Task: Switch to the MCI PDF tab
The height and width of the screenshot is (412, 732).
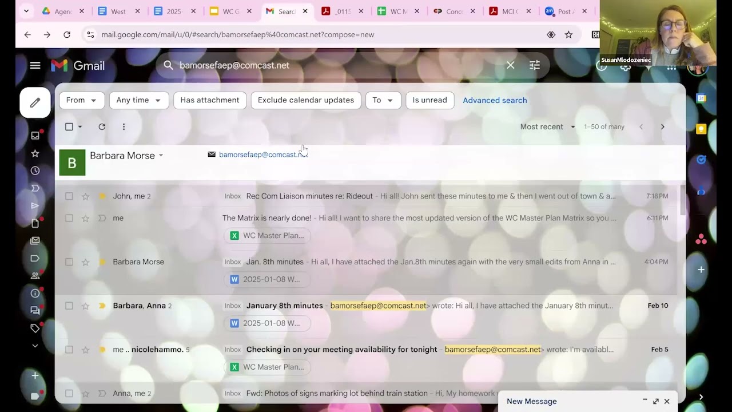Action: pyautogui.click(x=510, y=11)
